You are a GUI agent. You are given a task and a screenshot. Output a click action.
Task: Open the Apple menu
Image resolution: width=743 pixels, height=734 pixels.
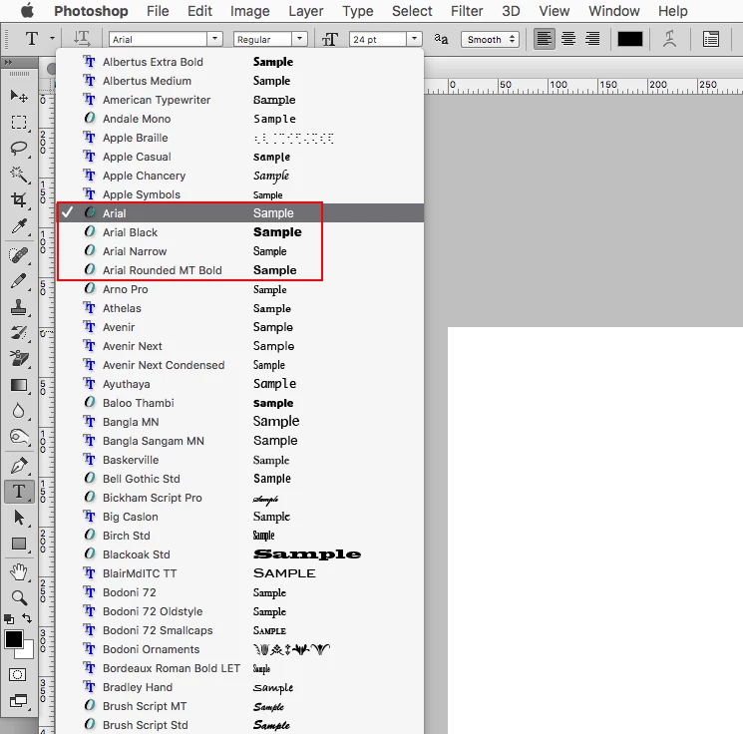tap(28, 10)
